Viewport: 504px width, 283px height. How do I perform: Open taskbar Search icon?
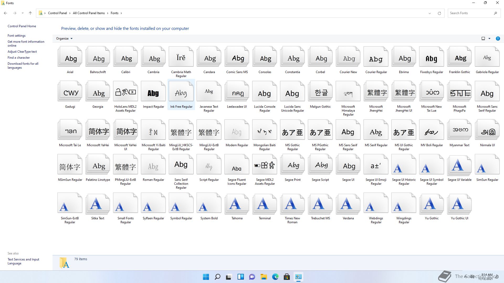pyautogui.click(x=218, y=277)
